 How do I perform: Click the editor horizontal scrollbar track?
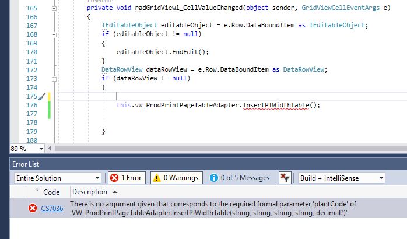coord(230,149)
